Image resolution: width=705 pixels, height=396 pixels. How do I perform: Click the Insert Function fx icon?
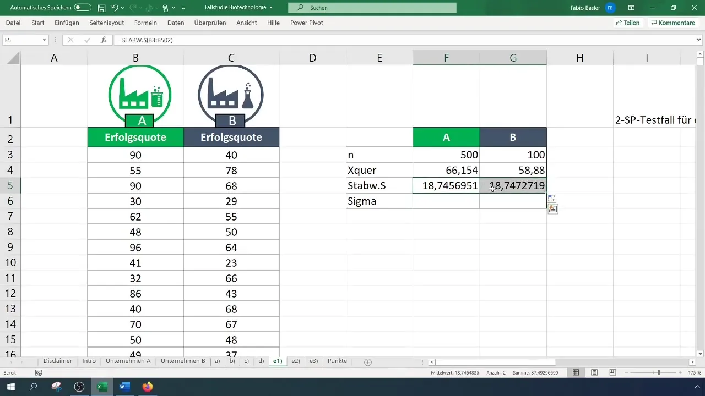pyautogui.click(x=104, y=40)
